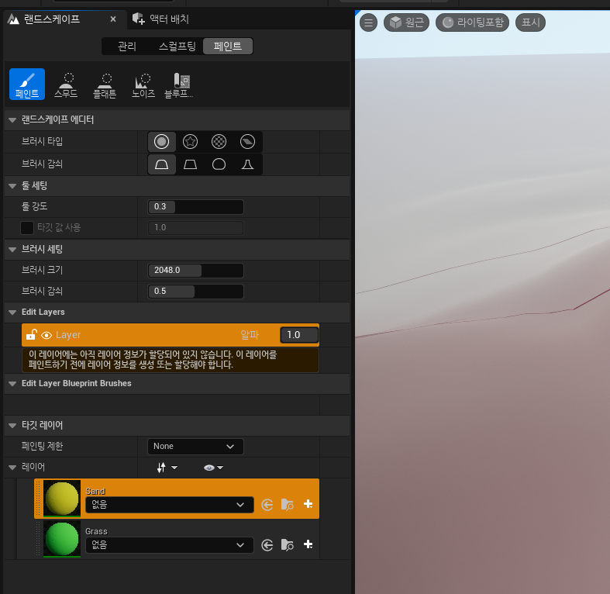Open the 원근 perspective view menu
Image resolution: width=610 pixels, height=594 pixels.
406,22
